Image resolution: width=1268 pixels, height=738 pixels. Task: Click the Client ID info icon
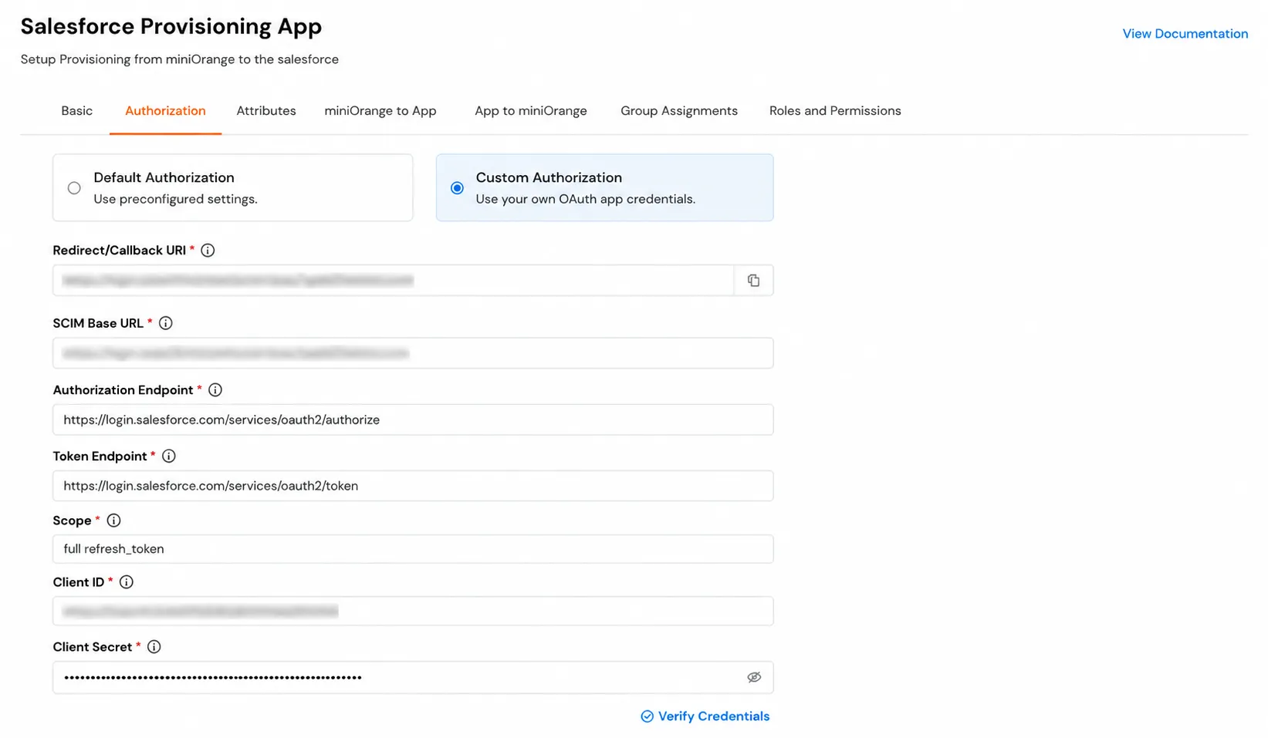pos(127,582)
